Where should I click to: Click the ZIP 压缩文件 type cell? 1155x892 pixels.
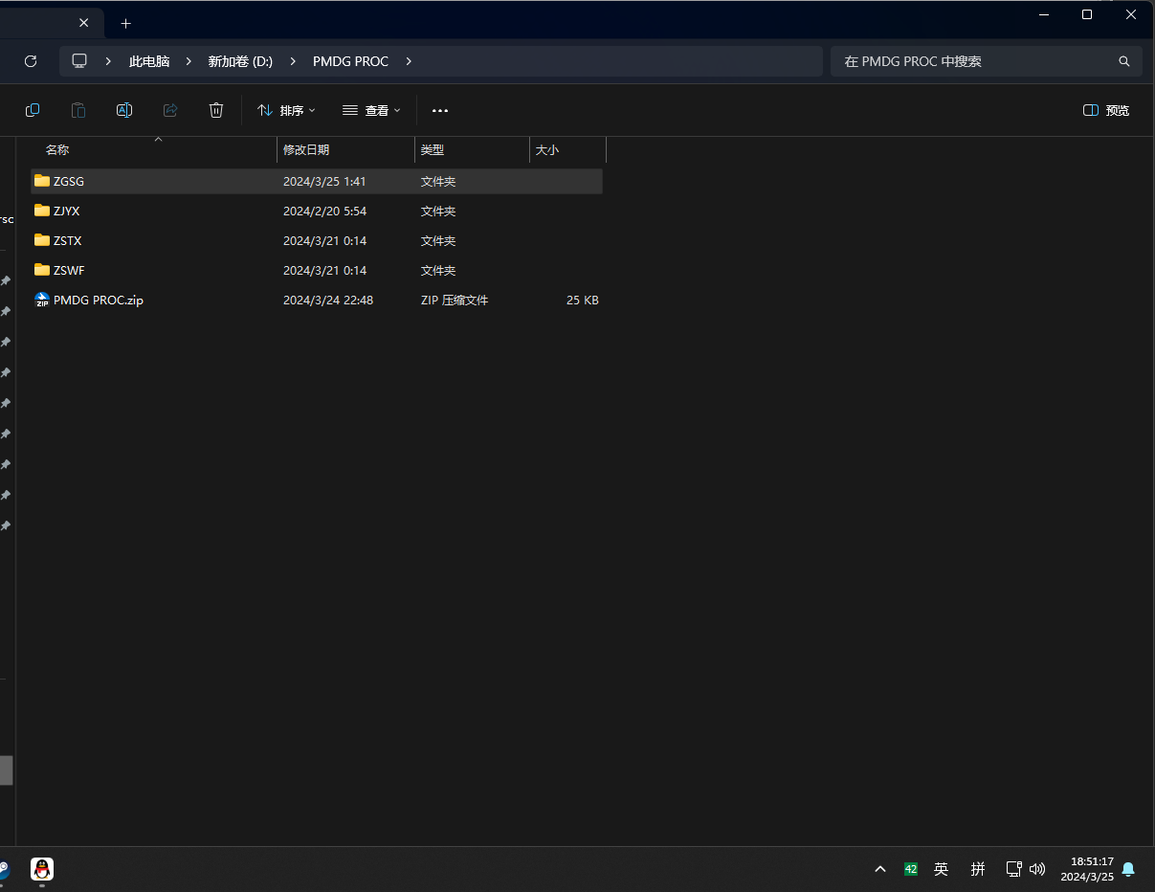tap(455, 300)
